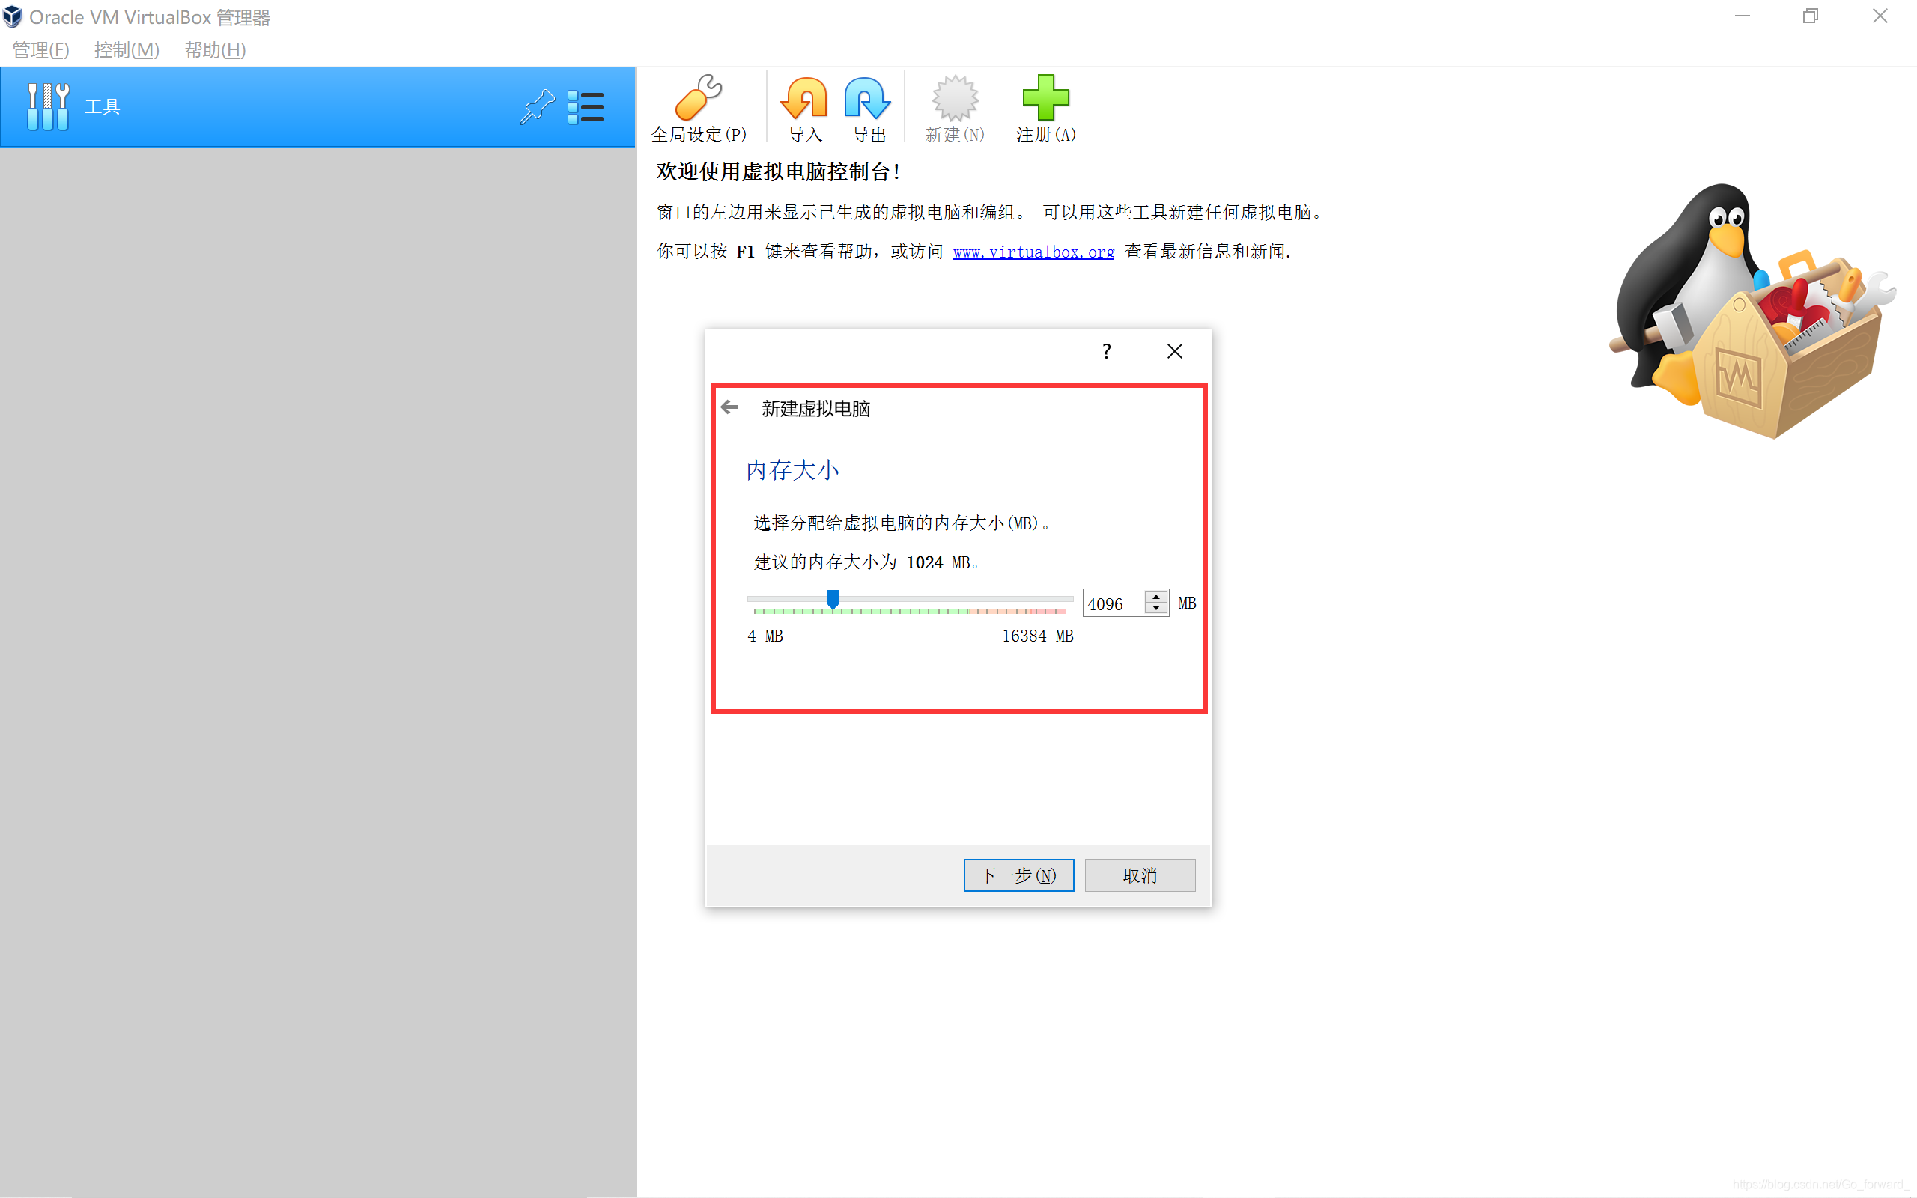Close the VirtualBox manager window
Viewport: 1917px width, 1198px height.
(x=1880, y=16)
